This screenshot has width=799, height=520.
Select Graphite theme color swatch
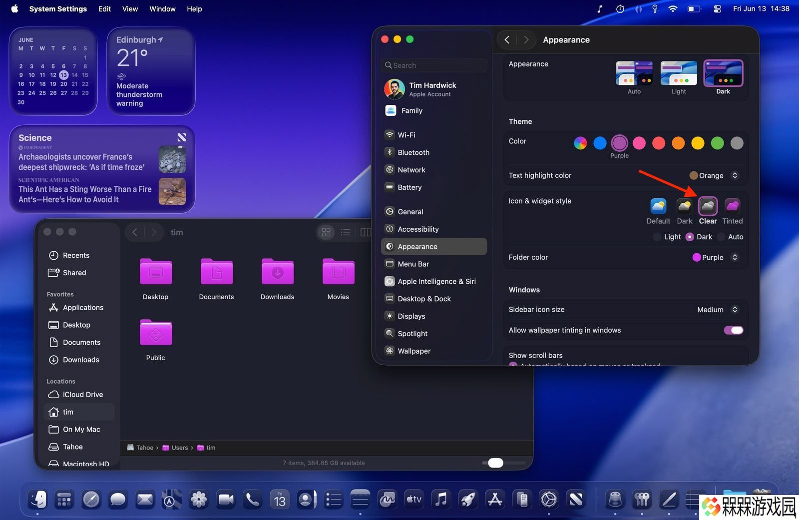737,143
